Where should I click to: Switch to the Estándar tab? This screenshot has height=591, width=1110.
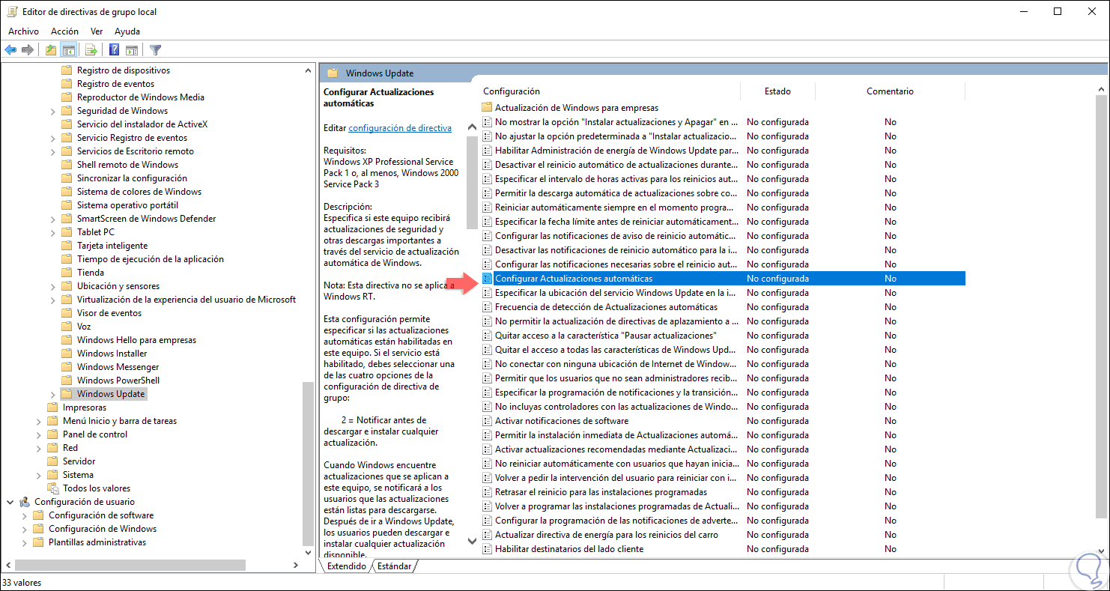pos(395,566)
